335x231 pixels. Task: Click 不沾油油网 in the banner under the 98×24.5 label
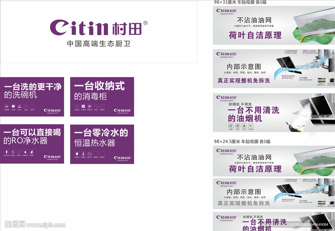254,158
